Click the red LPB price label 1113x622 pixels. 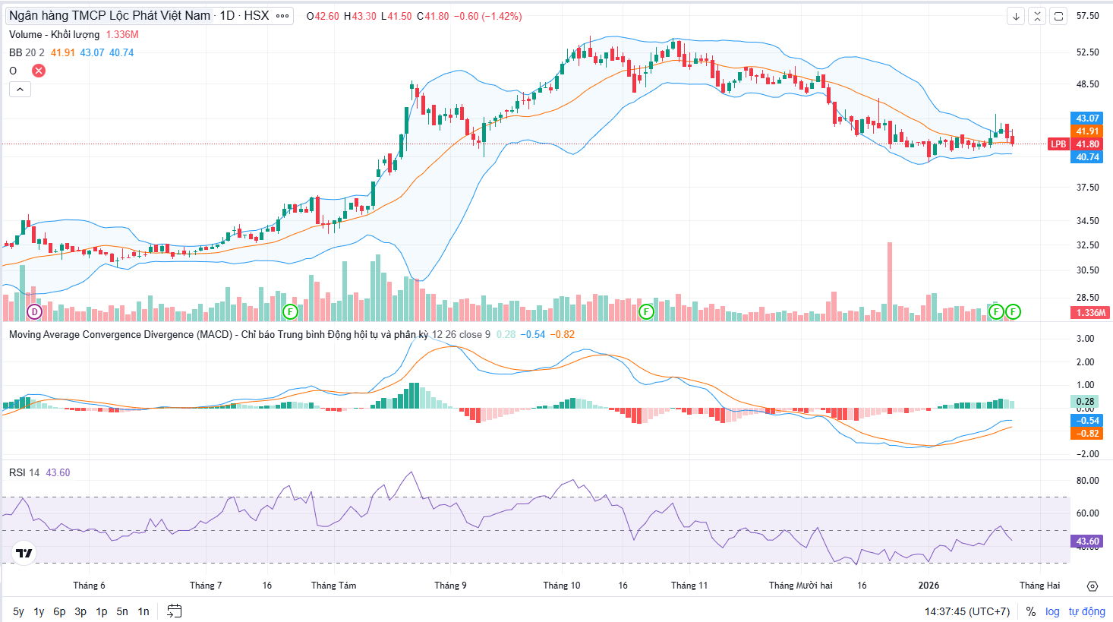pos(1058,144)
